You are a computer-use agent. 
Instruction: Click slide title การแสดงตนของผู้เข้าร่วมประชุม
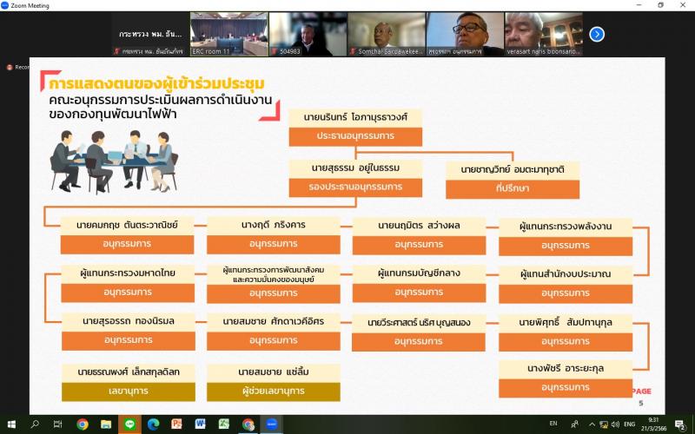(157, 83)
